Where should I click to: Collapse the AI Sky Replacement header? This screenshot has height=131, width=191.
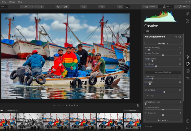point(155,37)
